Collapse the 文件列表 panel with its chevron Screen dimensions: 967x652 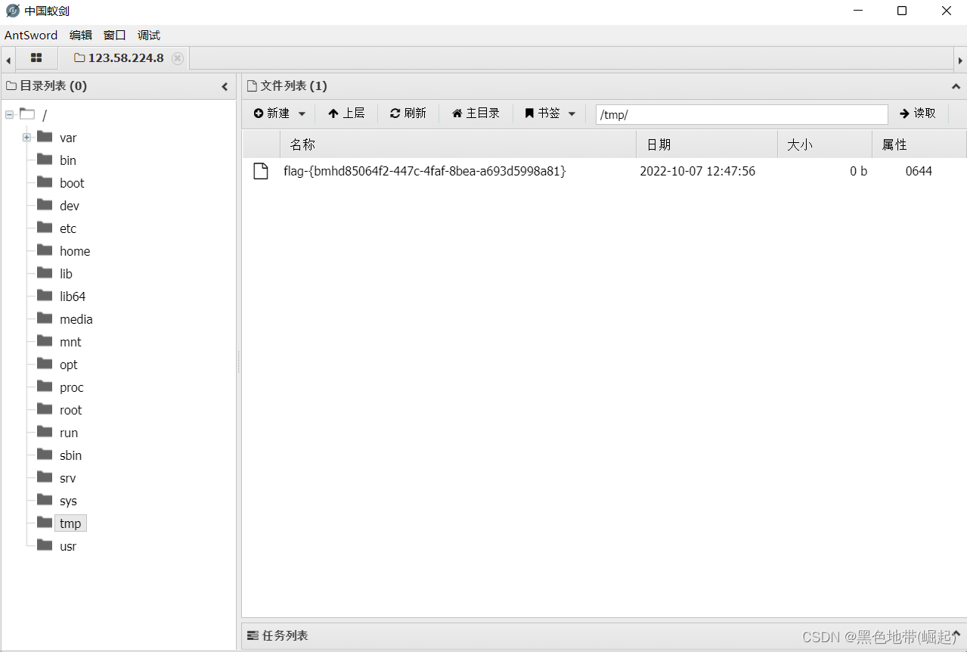955,85
